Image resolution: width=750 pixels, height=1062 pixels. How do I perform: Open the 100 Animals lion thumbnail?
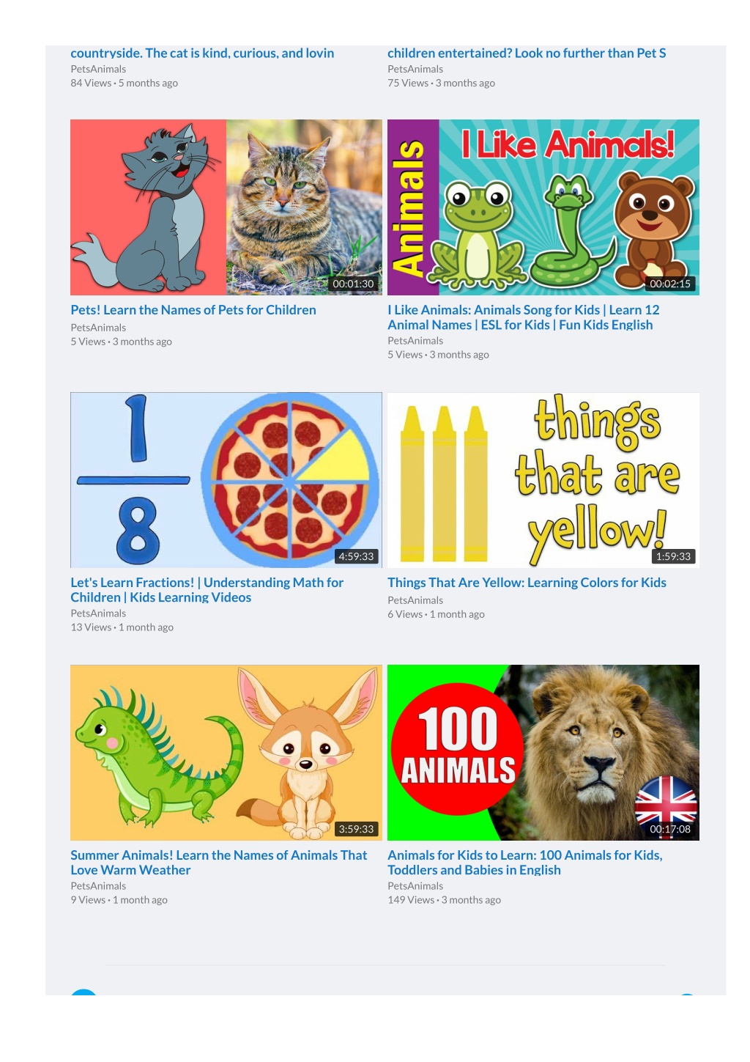click(x=543, y=753)
